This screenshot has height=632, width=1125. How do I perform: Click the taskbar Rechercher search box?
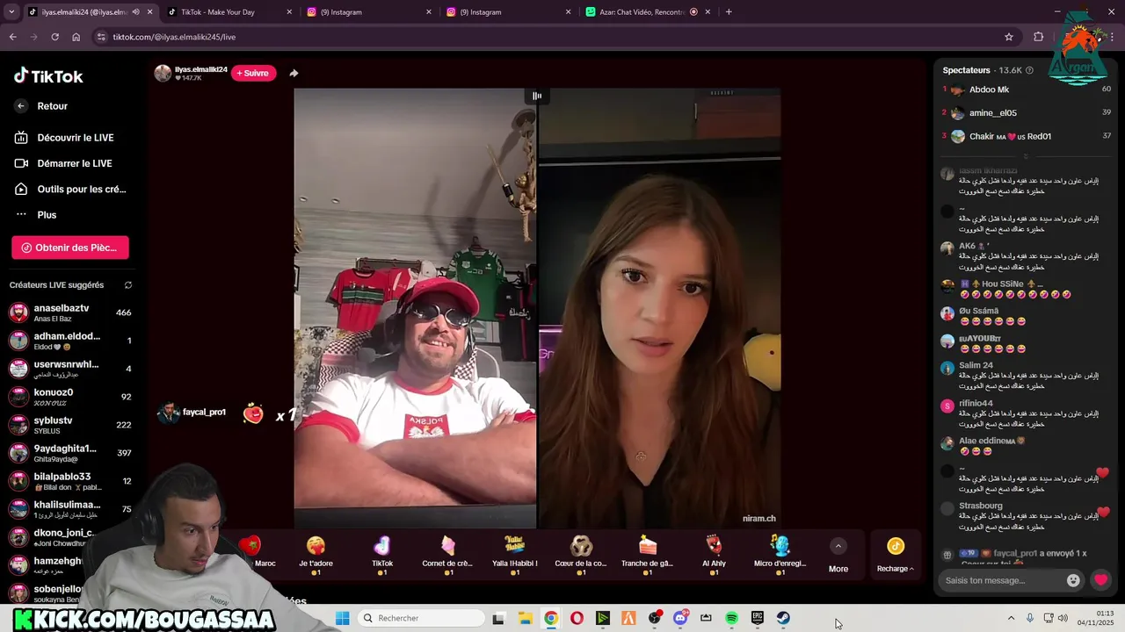(x=422, y=618)
